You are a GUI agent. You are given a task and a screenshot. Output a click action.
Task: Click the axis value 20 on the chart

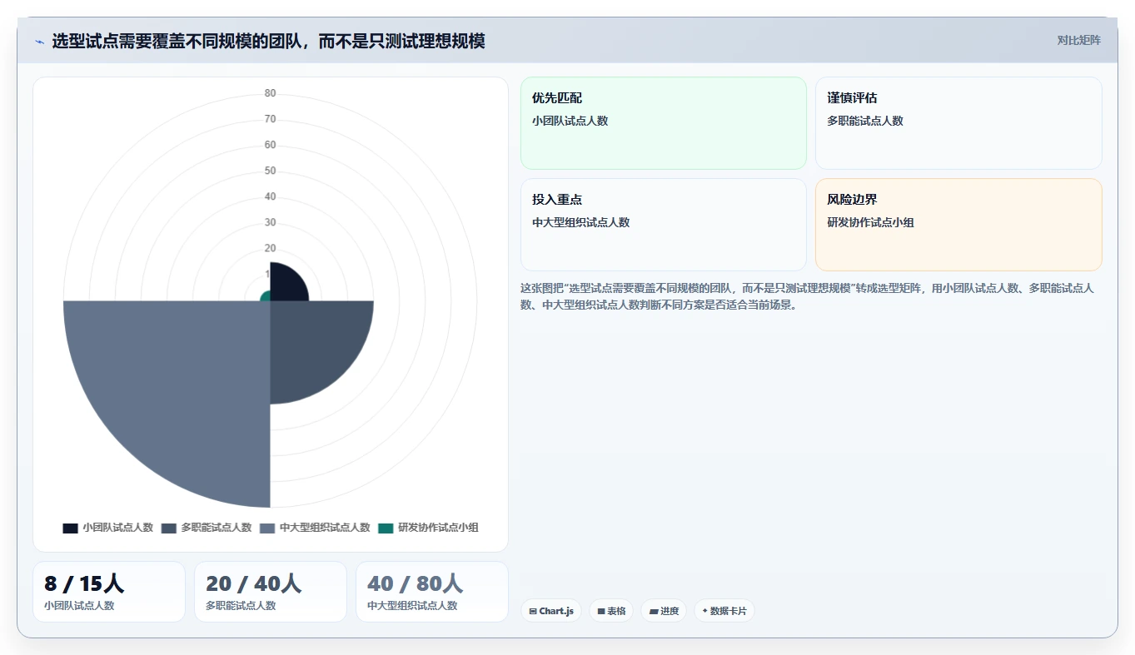tap(271, 248)
